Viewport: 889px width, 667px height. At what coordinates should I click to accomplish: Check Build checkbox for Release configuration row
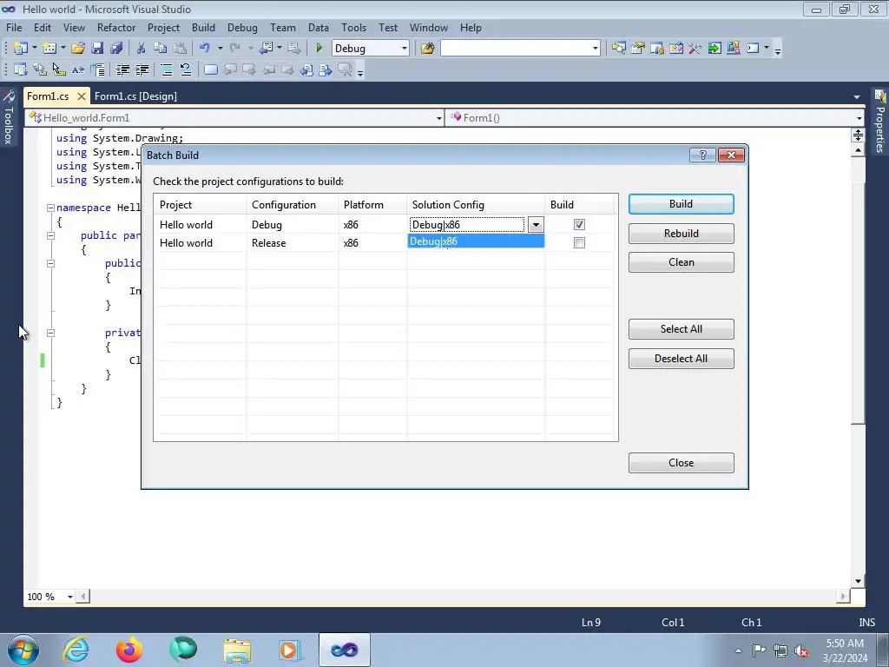point(579,243)
